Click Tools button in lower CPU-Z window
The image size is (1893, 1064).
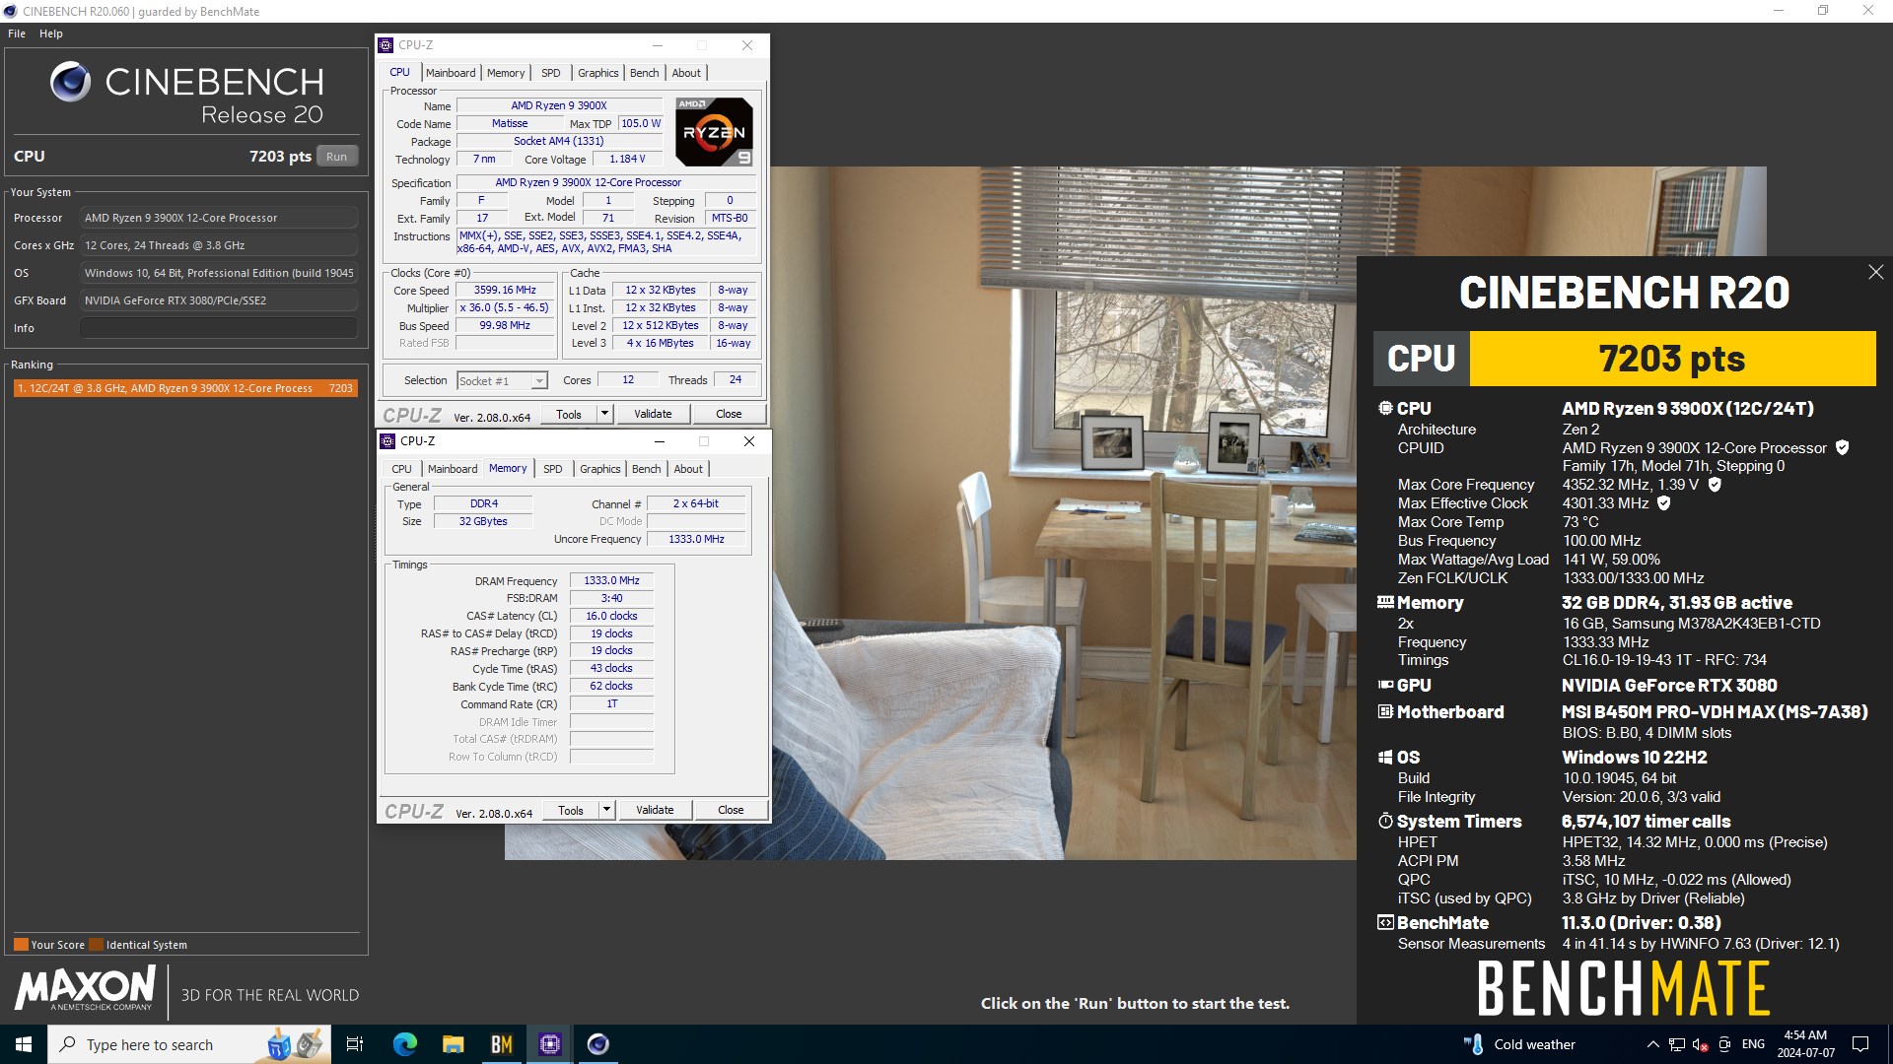pos(571,811)
